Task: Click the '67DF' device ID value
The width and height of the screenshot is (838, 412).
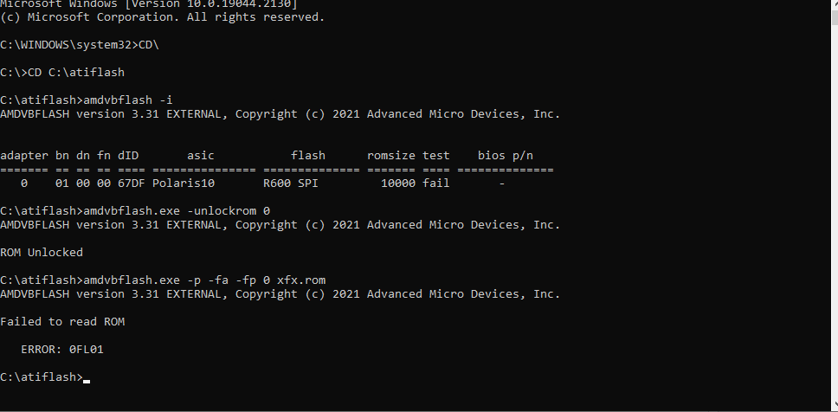Action: click(x=132, y=183)
